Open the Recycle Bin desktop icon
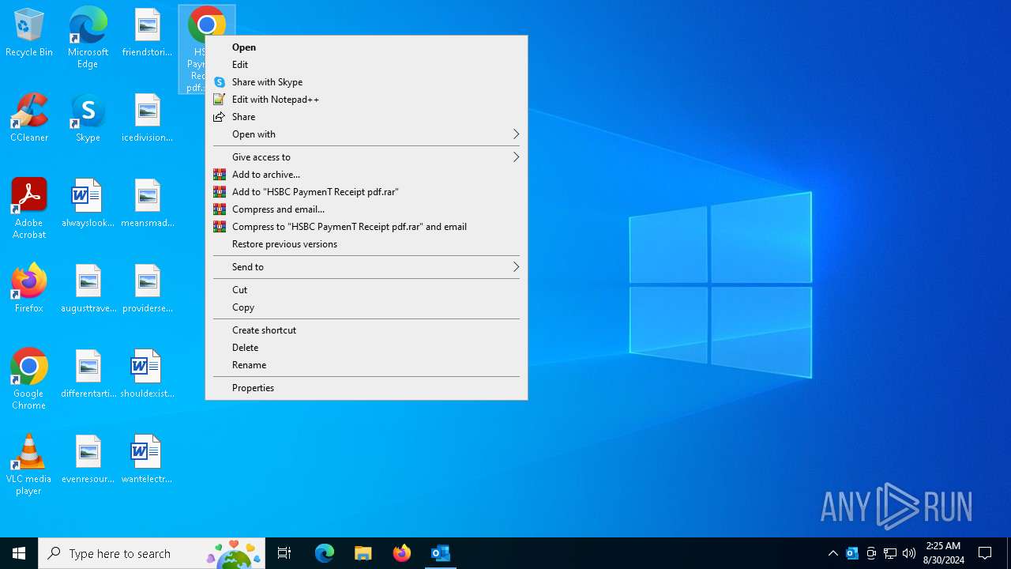This screenshot has width=1011, height=569. [29, 33]
